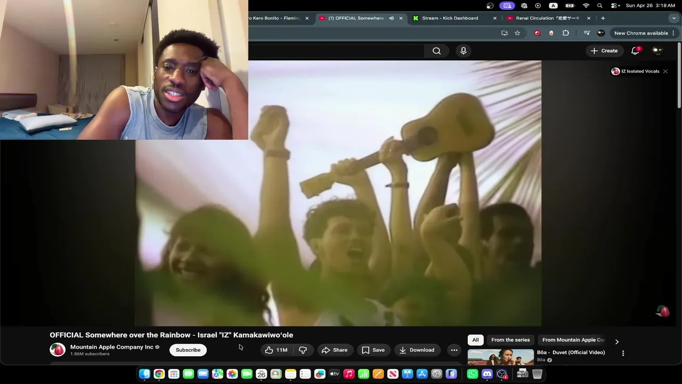Click the install app icon in address bar
The height and width of the screenshot is (384, 682).
pyautogui.click(x=504, y=33)
